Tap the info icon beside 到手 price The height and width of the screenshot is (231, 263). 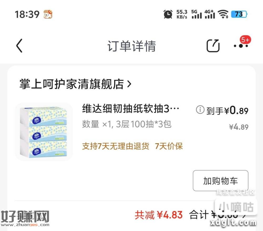[x=200, y=110]
